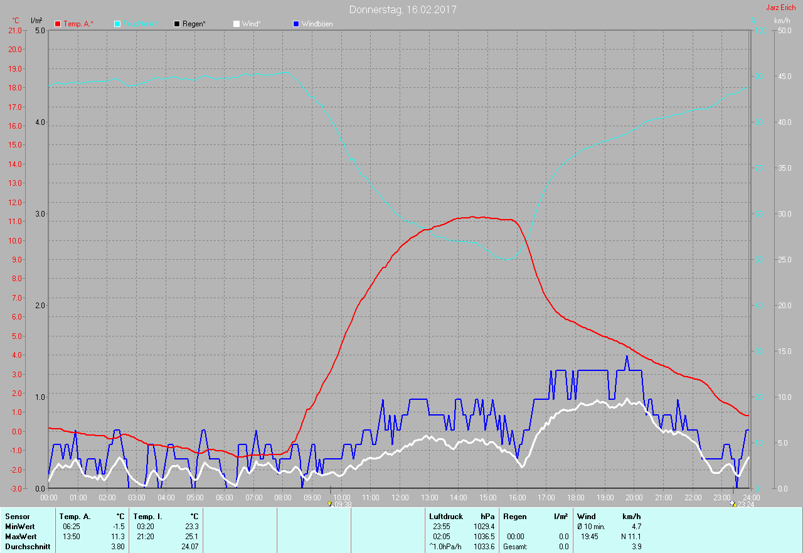This screenshot has height=553, width=803.
Task: Click the '^1.0hPa/h' pressure trend
Action: click(x=445, y=547)
